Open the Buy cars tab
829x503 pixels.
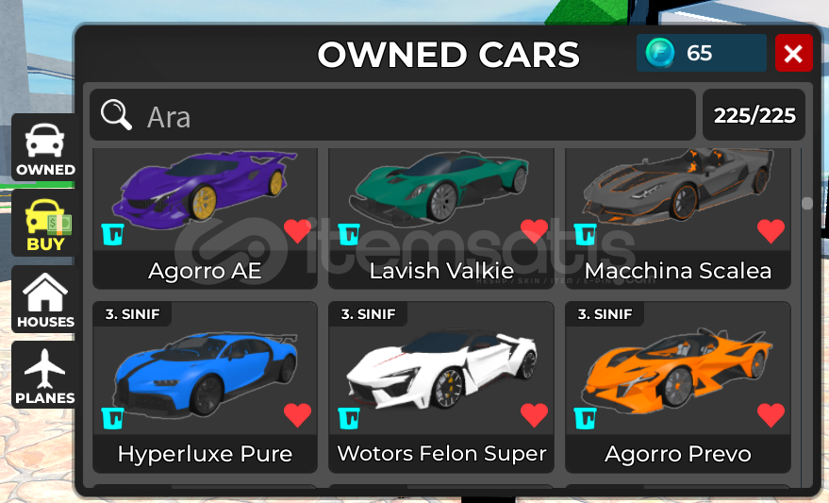coord(44,224)
